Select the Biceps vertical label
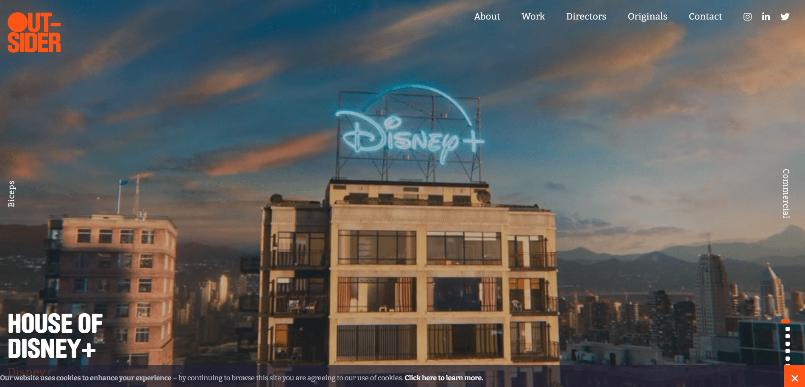Image resolution: width=805 pixels, height=387 pixels. pos(11,194)
